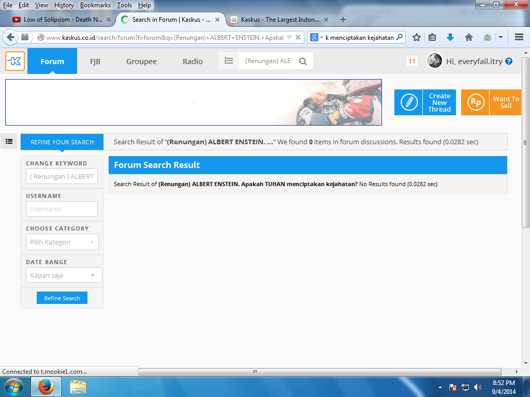
Task: Focus the Username filter field
Action: (62, 209)
